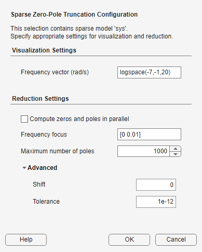
Task: Click the Advanced label text
Action: point(42,168)
